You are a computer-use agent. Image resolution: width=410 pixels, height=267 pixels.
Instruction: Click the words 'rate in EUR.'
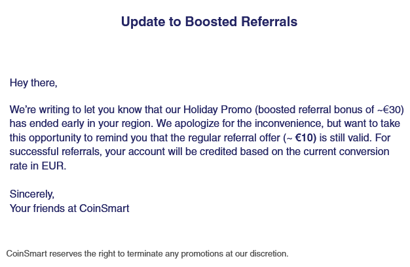click(38, 167)
